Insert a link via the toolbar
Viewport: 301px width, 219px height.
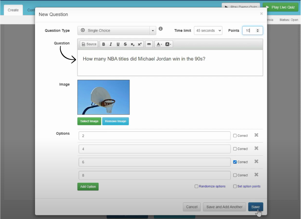coord(149,44)
